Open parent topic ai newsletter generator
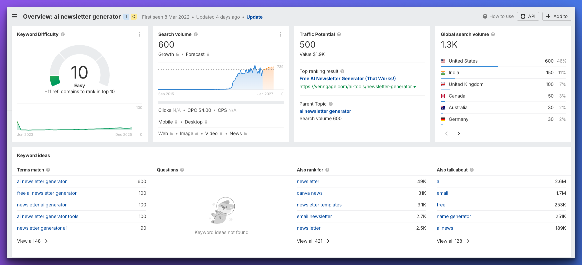Screen dimensions: 582x265 point(325,111)
